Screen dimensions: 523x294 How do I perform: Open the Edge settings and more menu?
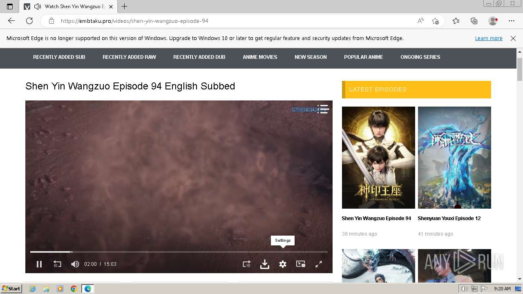[x=512, y=21]
